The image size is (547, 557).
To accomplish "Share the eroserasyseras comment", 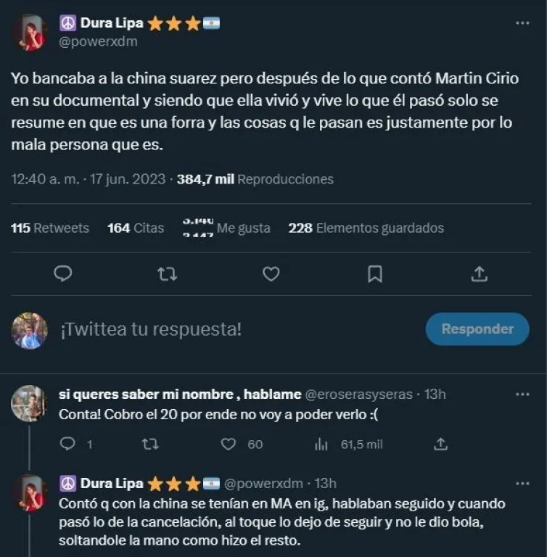I will pos(440,444).
